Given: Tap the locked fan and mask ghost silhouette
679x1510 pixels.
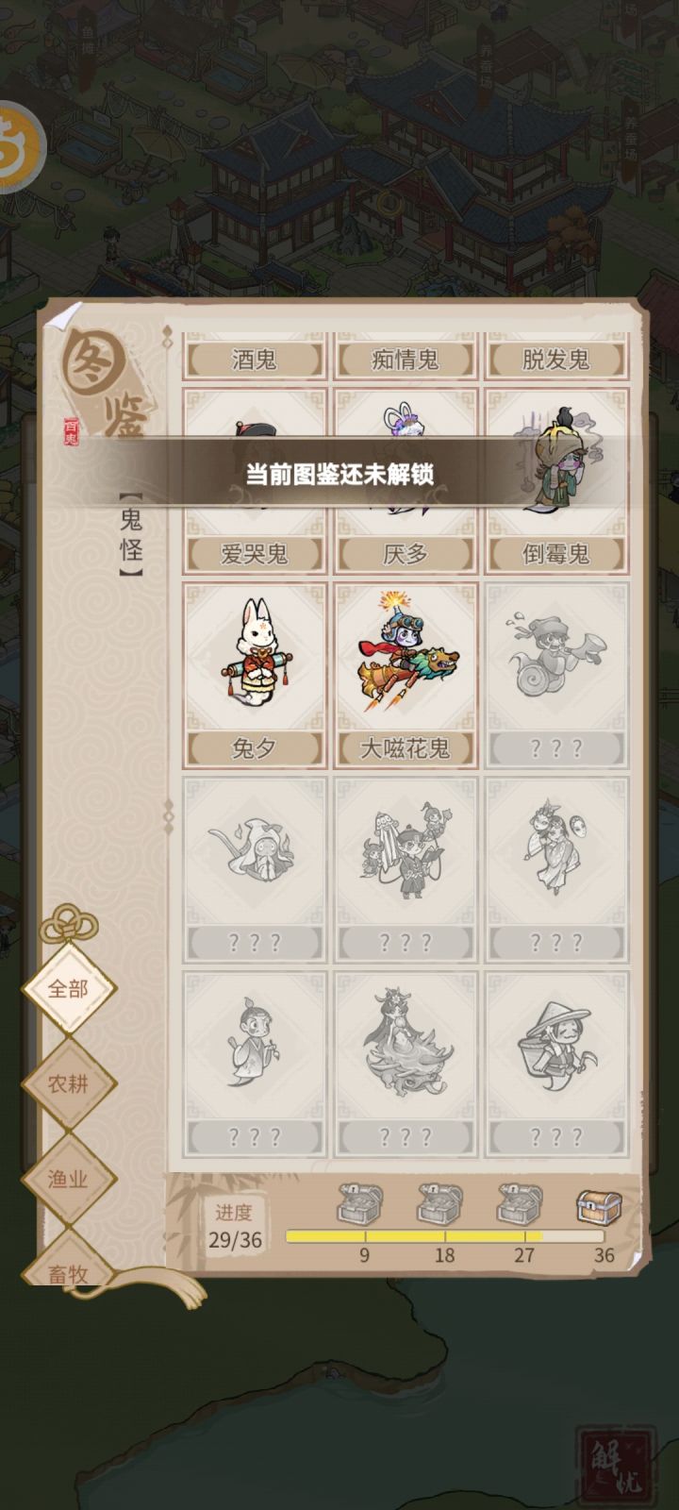Looking at the screenshot, I should [556, 869].
